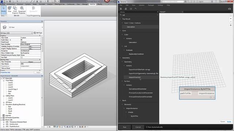Click the sat search field in Dynamo Library
The height and width of the screenshot is (131, 234).
tap(140, 15)
